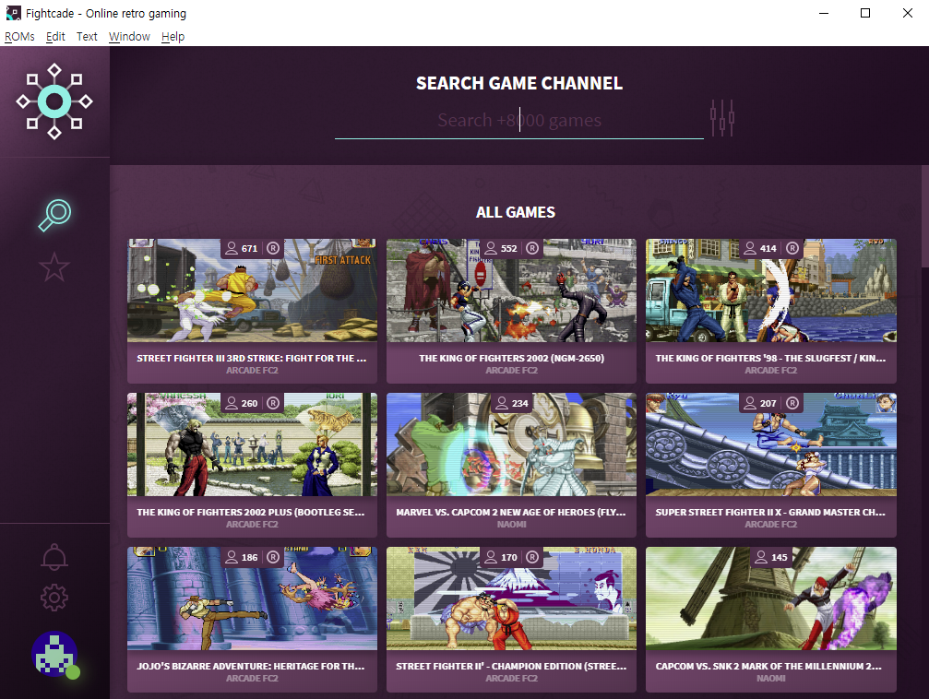Image resolution: width=929 pixels, height=699 pixels.
Task: Click Capcom vs. SNK 2 title text
Action: [x=768, y=666]
